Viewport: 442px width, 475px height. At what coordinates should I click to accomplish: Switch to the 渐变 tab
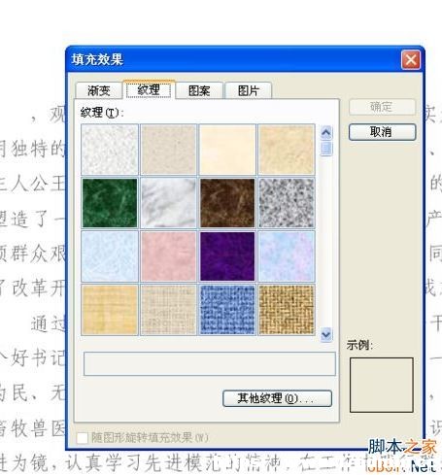(x=99, y=90)
